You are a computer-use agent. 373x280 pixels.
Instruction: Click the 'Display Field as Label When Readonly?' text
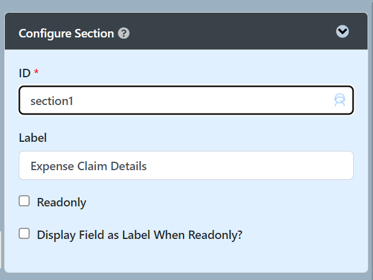click(139, 235)
